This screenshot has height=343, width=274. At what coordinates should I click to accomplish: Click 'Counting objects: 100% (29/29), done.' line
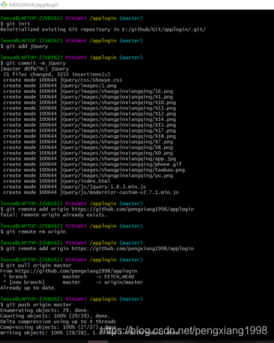click(55, 316)
